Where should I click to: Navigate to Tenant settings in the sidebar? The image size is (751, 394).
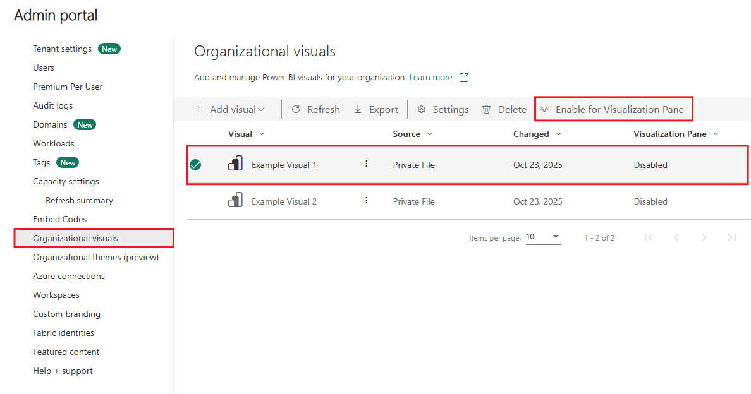(61, 49)
